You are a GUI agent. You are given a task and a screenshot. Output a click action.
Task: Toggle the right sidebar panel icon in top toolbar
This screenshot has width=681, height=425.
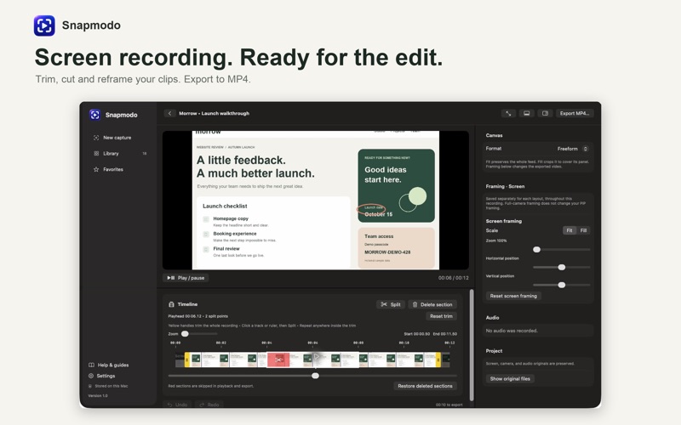545,113
